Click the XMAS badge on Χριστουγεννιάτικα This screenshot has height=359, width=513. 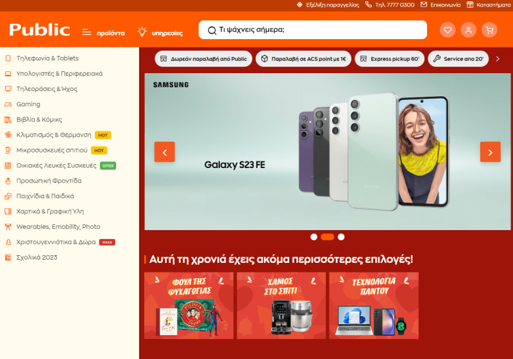(x=107, y=242)
